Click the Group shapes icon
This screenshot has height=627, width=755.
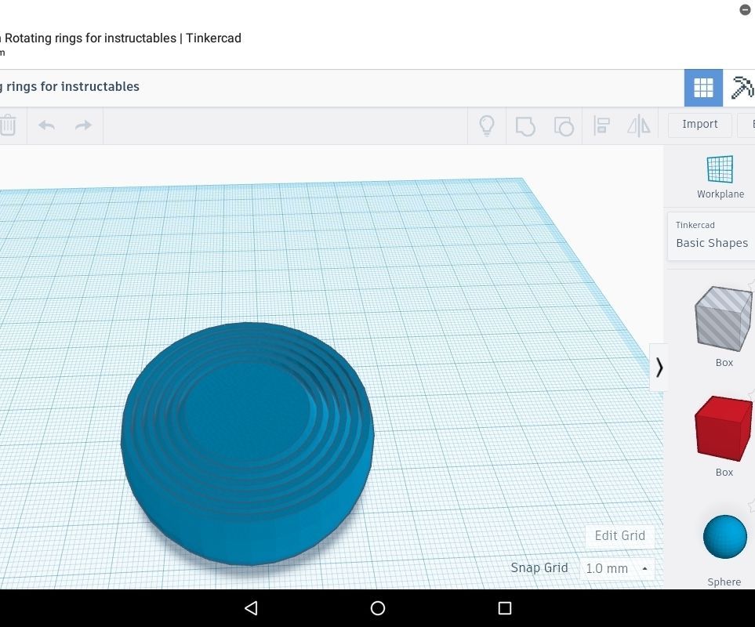pos(525,126)
